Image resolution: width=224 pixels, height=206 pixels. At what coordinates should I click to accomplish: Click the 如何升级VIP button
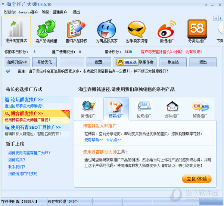pyautogui.click(x=17, y=62)
